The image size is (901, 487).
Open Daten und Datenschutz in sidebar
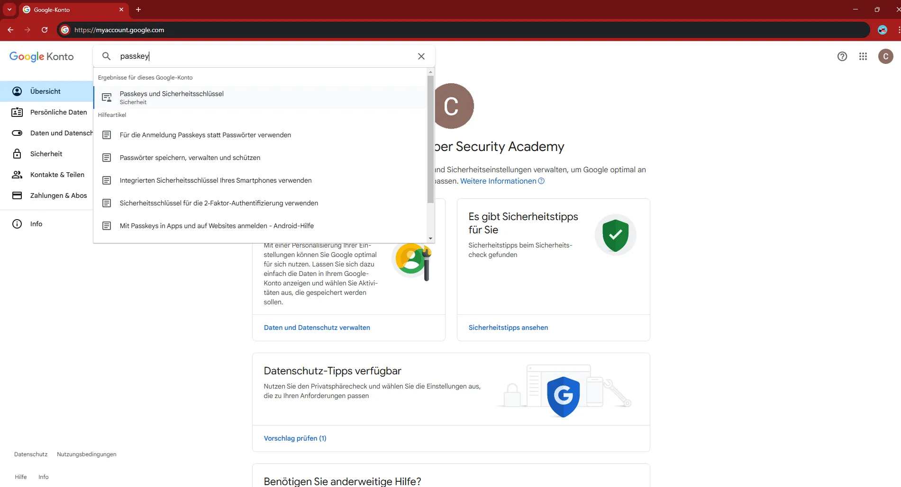(x=46, y=133)
